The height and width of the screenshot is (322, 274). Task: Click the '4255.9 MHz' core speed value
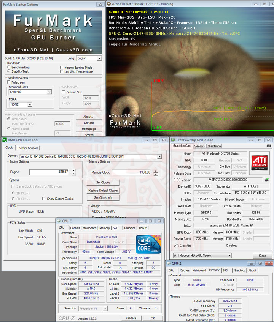(x=91, y=284)
